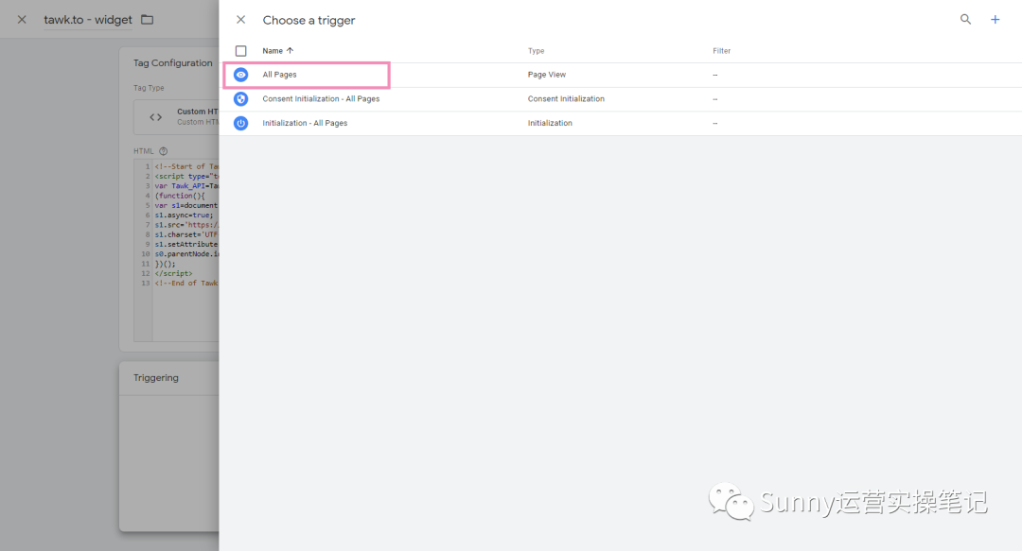Click inside the HTML code editor

coord(176,250)
